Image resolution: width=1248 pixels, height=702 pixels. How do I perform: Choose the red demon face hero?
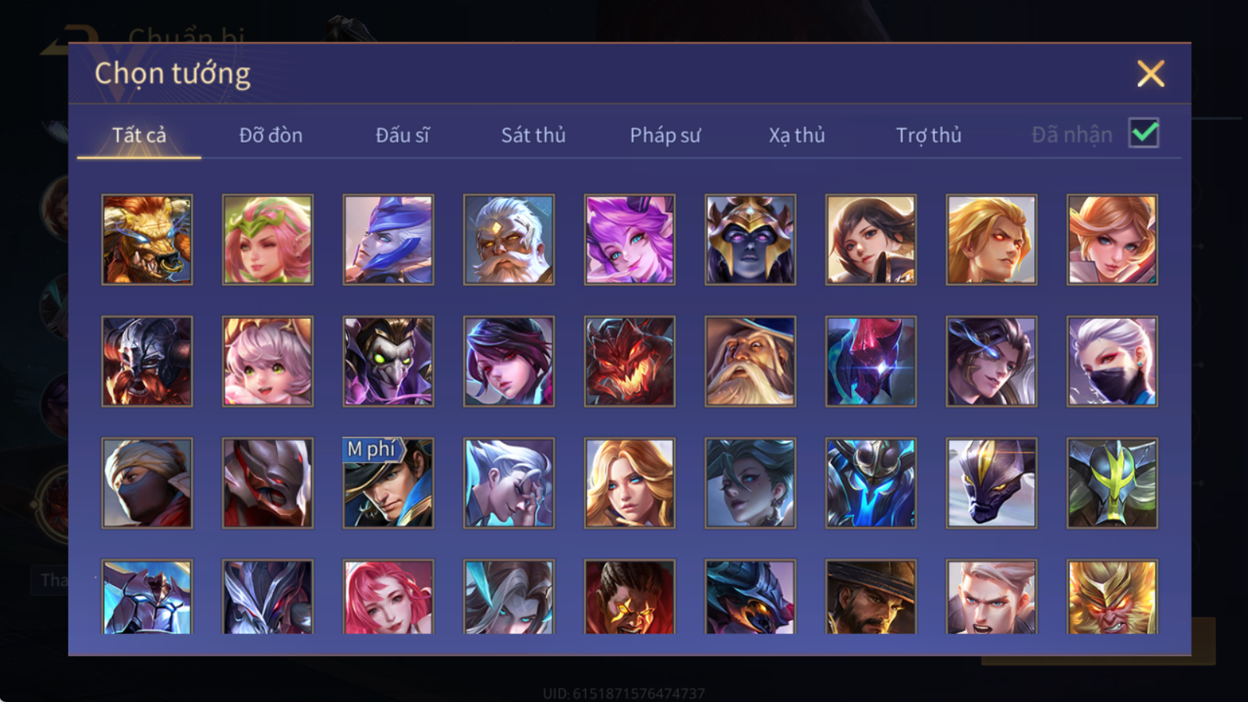[x=629, y=361]
